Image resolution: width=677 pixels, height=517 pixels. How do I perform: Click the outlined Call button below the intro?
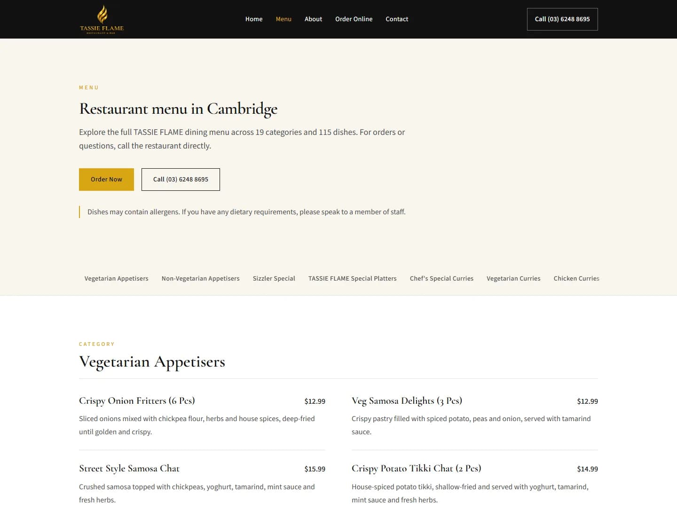tap(181, 180)
